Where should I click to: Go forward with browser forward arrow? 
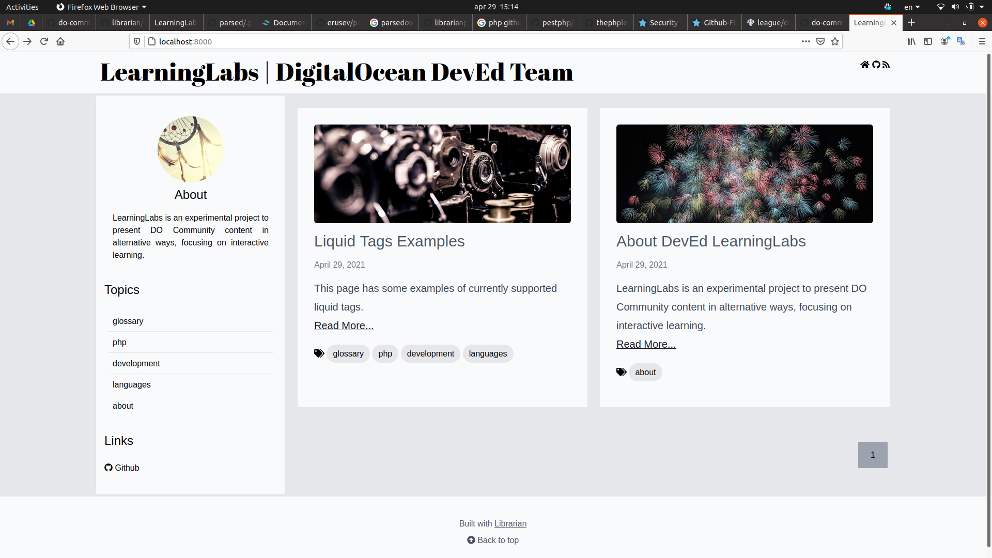point(27,41)
